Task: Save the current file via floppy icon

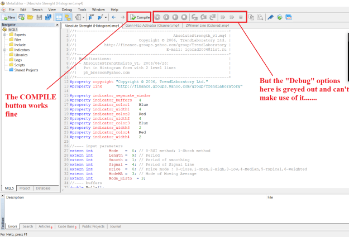Action: click(39, 17)
